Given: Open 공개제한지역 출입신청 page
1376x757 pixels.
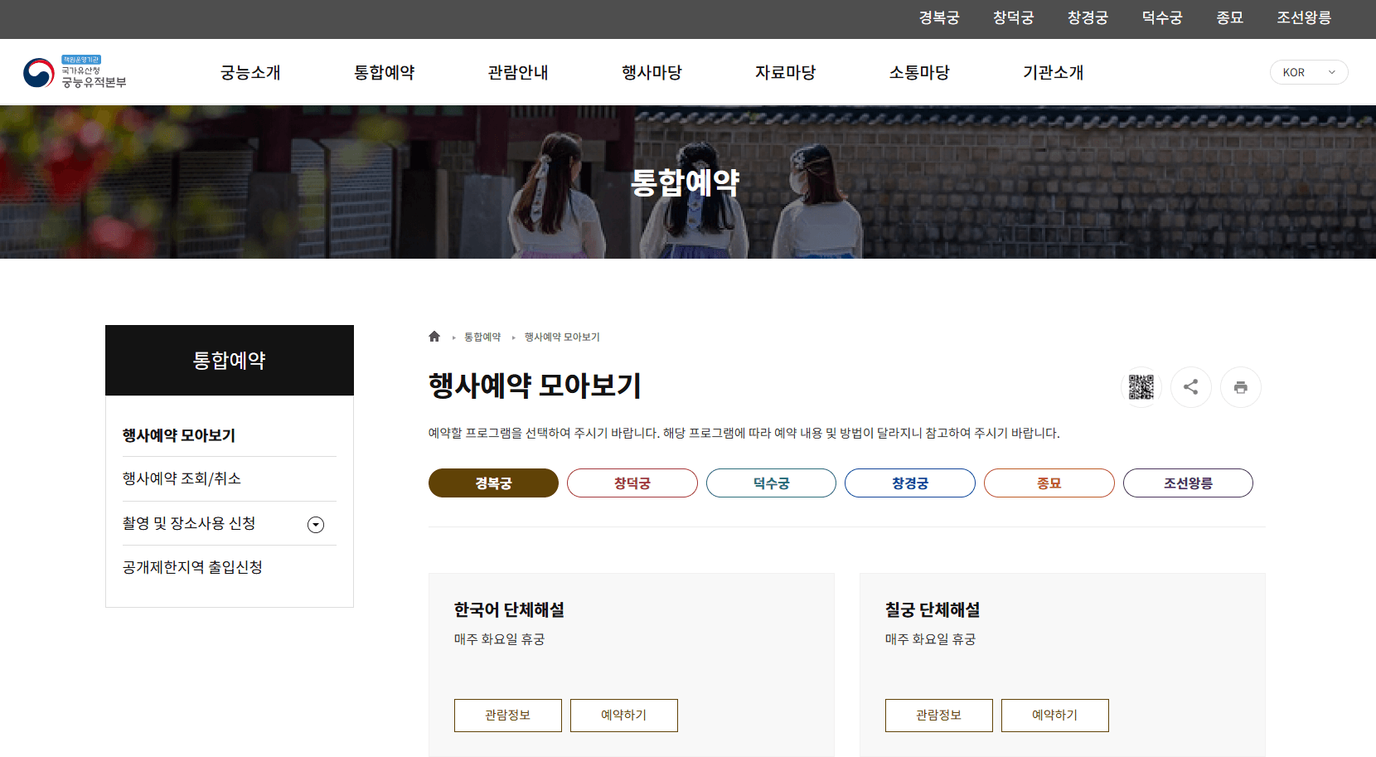Looking at the screenshot, I should tap(191, 567).
